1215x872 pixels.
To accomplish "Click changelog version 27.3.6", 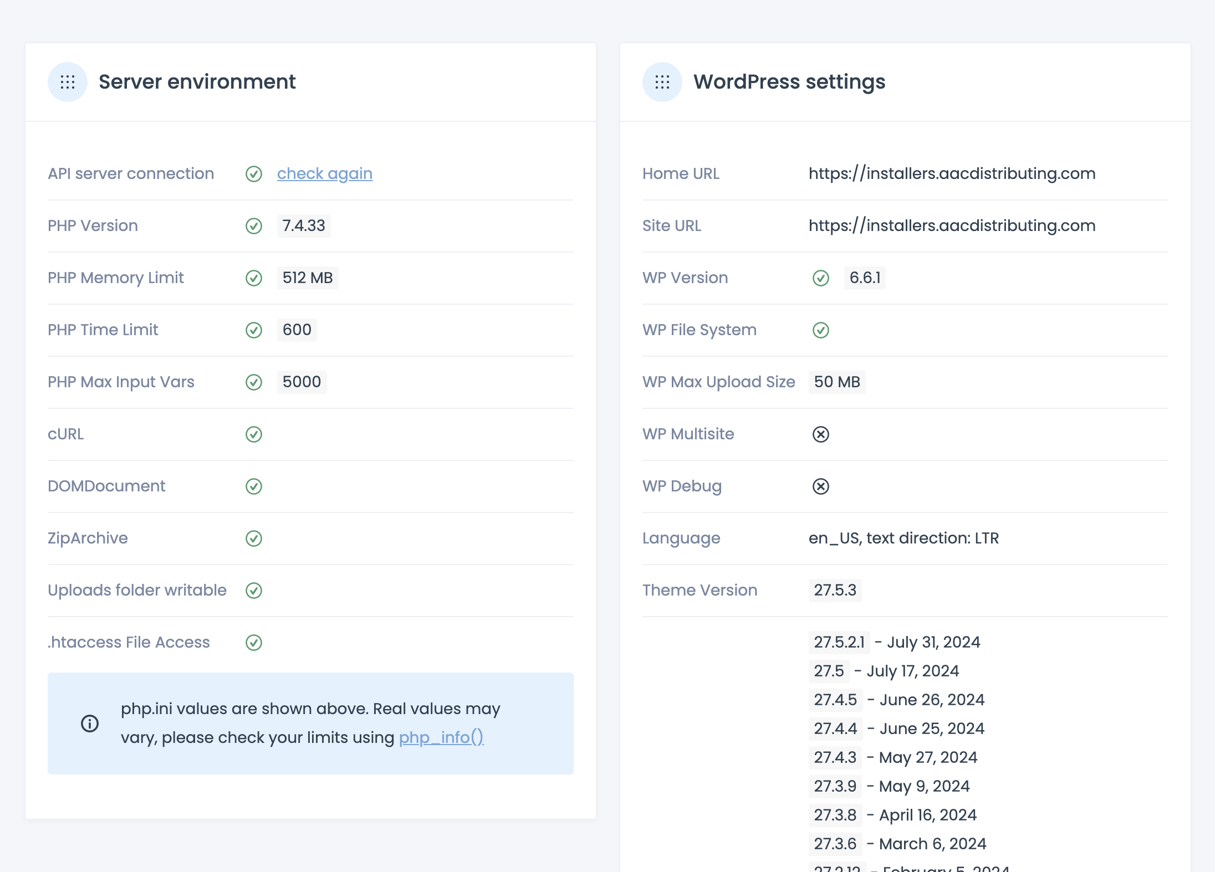I will click(835, 844).
